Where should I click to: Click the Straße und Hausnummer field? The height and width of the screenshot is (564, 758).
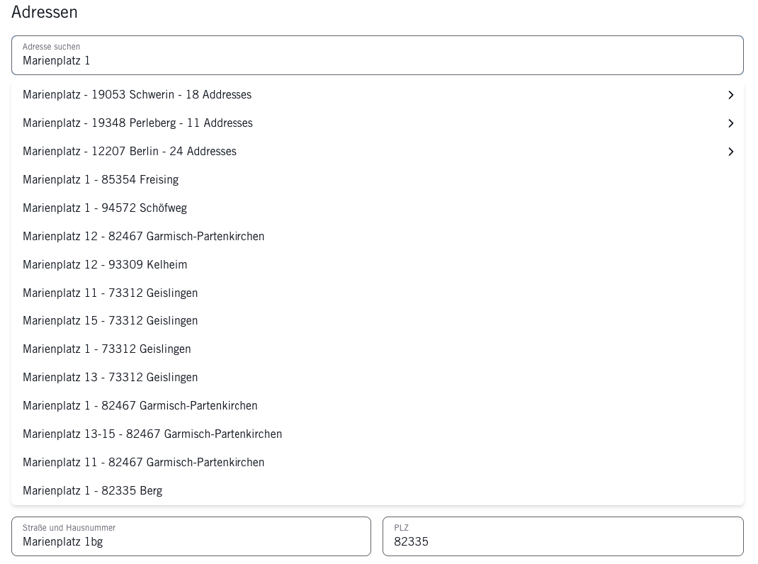191,541
